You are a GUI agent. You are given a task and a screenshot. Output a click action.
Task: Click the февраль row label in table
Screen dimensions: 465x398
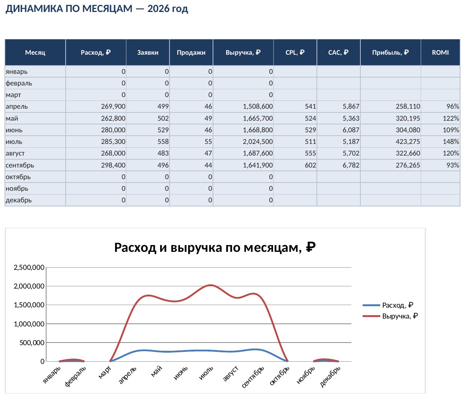click(x=35, y=83)
